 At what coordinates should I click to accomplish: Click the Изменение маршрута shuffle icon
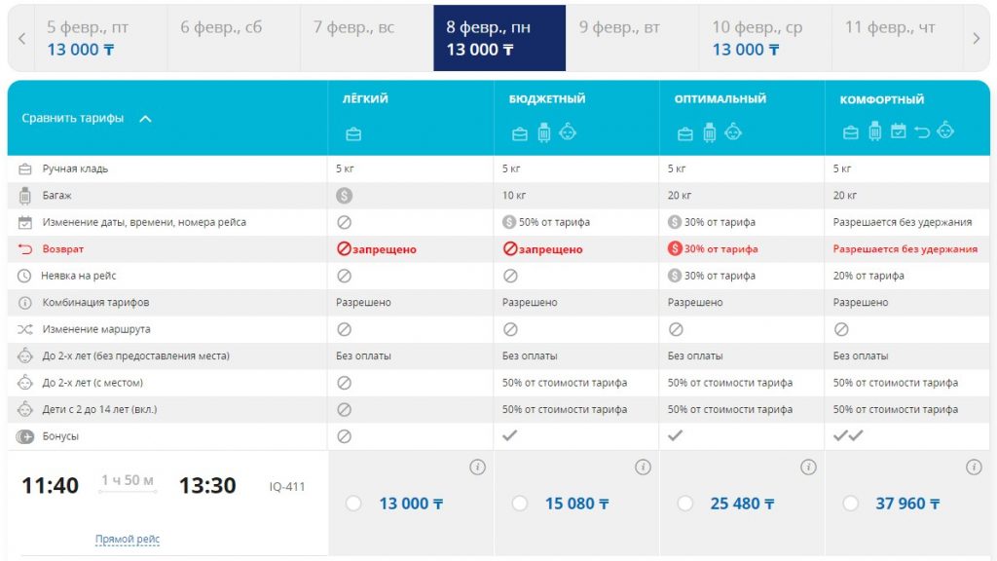[x=25, y=329]
